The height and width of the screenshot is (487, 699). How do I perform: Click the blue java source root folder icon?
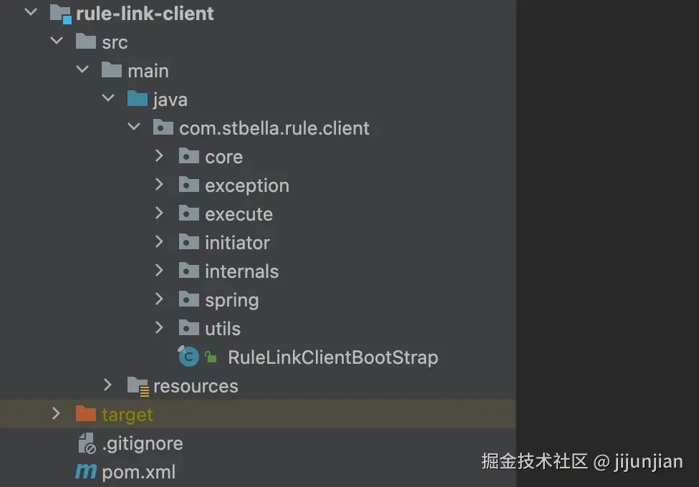pyautogui.click(x=137, y=100)
